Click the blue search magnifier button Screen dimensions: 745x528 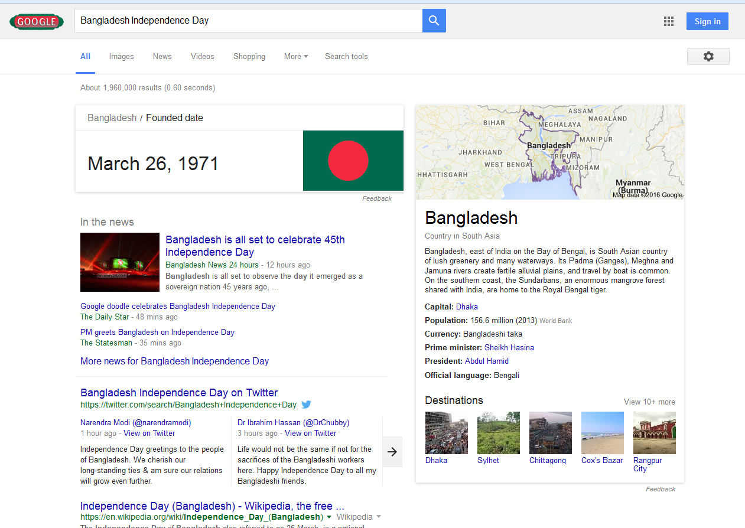coord(434,21)
